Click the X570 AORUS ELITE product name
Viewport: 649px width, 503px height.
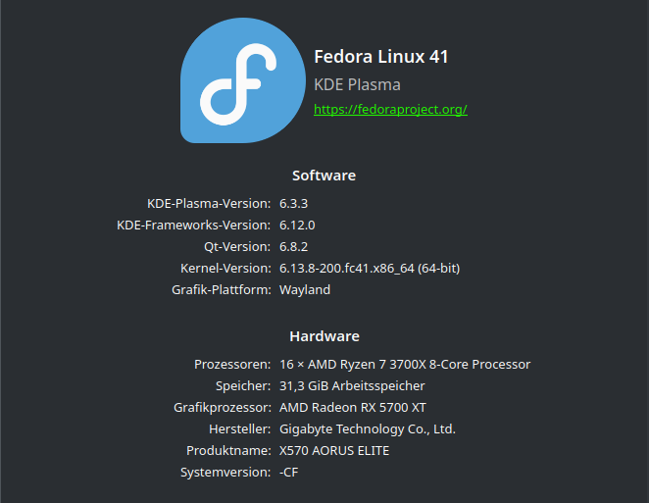tap(334, 450)
